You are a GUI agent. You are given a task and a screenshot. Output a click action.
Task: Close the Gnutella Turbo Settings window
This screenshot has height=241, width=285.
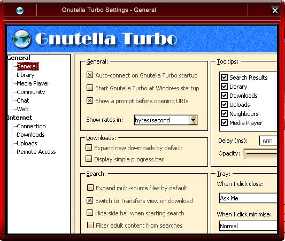pyautogui.click(x=275, y=10)
